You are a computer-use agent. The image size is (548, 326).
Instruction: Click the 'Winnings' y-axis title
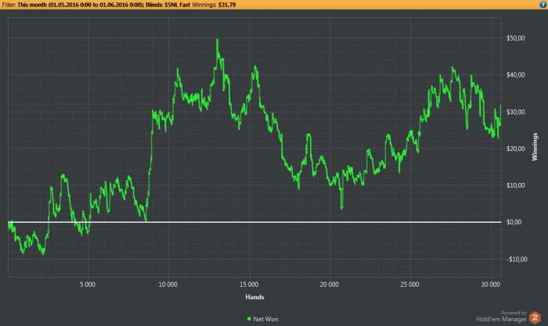(535, 147)
